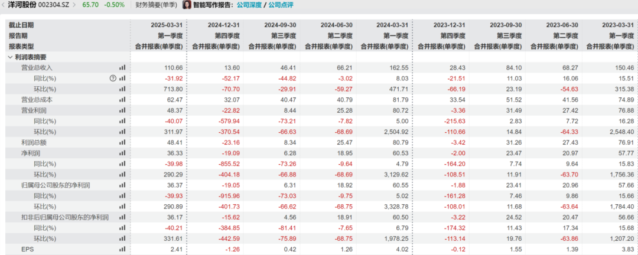638x255 pixels.
Task: Show the trend chart for 营业利润
Action: point(123,110)
